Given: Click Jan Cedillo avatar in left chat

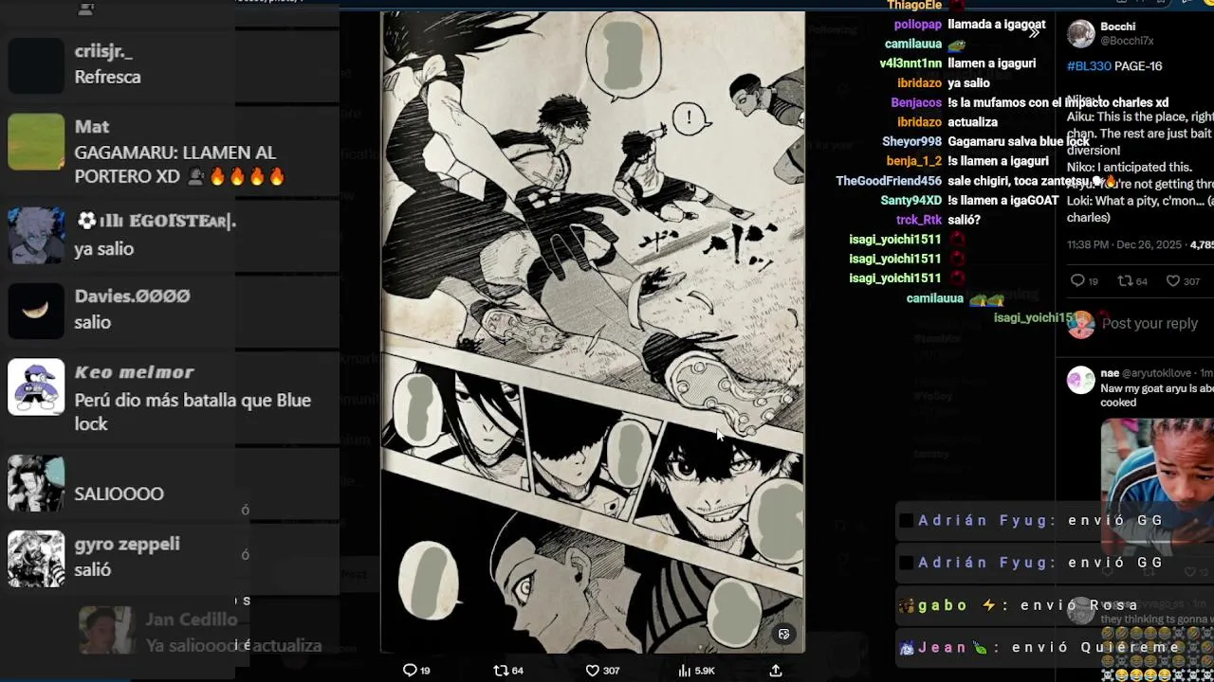Looking at the screenshot, I should [x=106, y=630].
